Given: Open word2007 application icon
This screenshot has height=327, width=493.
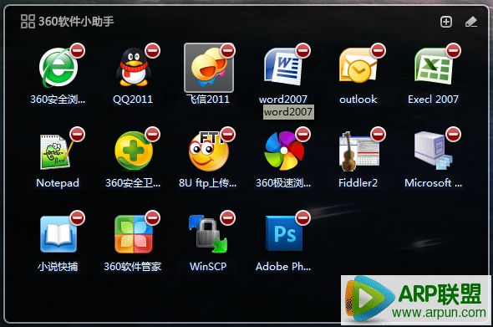Looking at the screenshot, I should [283, 68].
